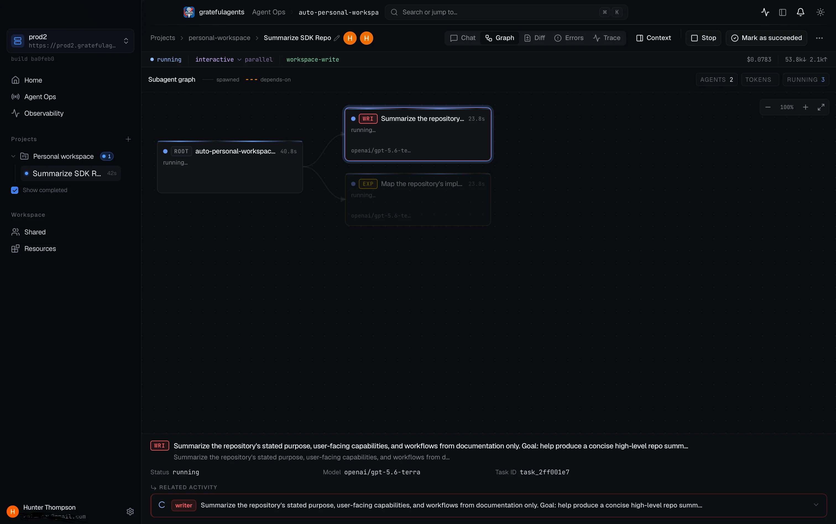Switch to the Chat tab

[463, 38]
